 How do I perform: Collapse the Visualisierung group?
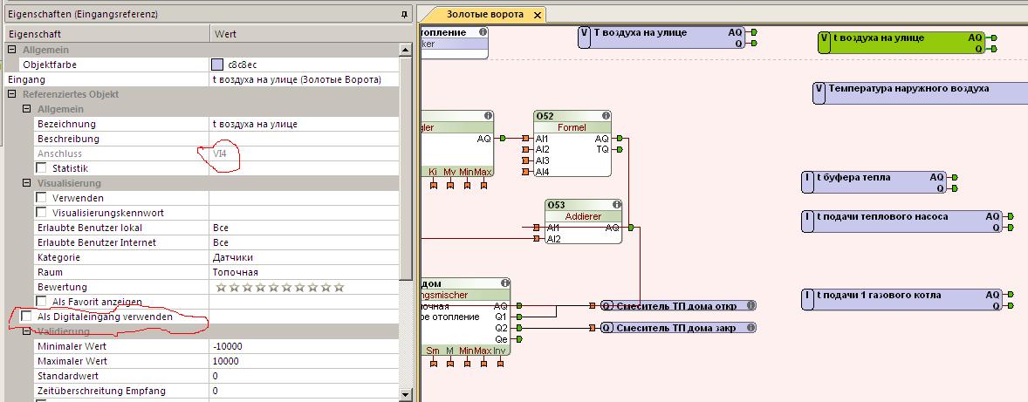click(27, 183)
